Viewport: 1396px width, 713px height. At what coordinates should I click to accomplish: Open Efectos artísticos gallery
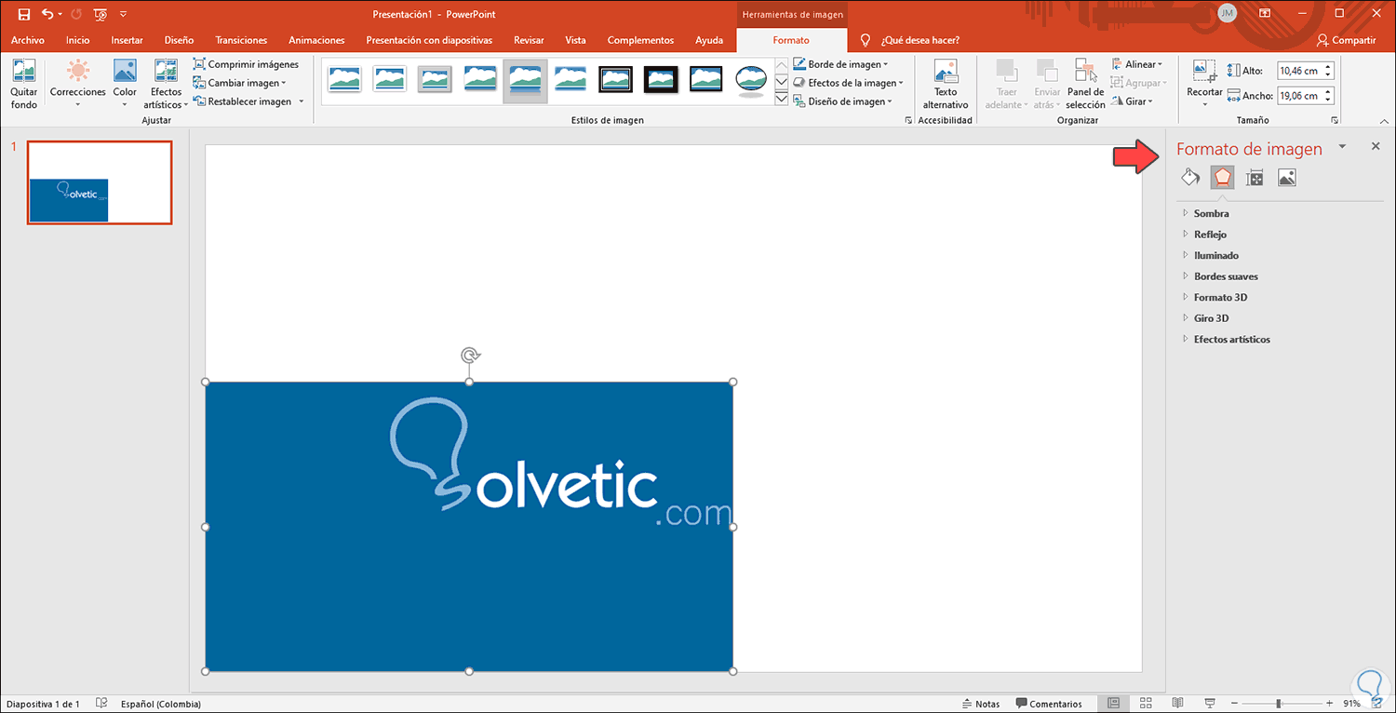pos(166,85)
